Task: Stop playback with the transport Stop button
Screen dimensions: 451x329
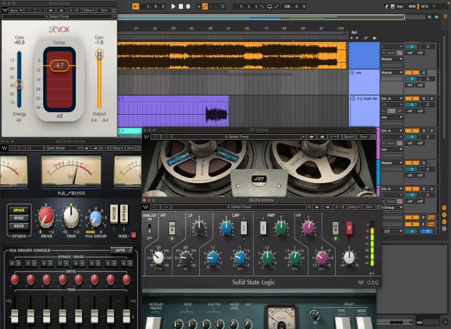Action: (180, 6)
